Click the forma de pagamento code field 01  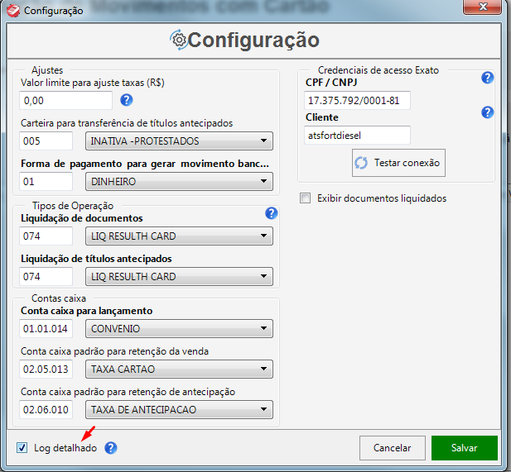[x=46, y=181]
